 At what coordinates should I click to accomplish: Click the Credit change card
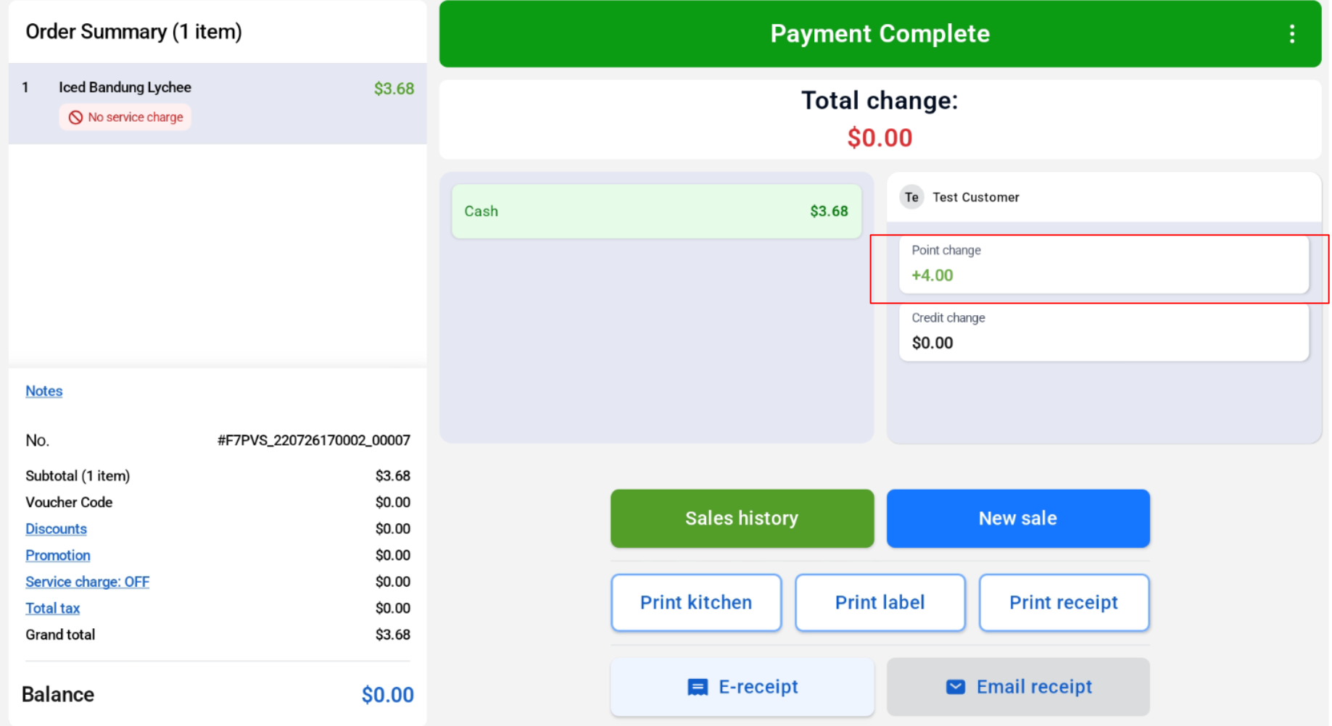(x=1104, y=332)
